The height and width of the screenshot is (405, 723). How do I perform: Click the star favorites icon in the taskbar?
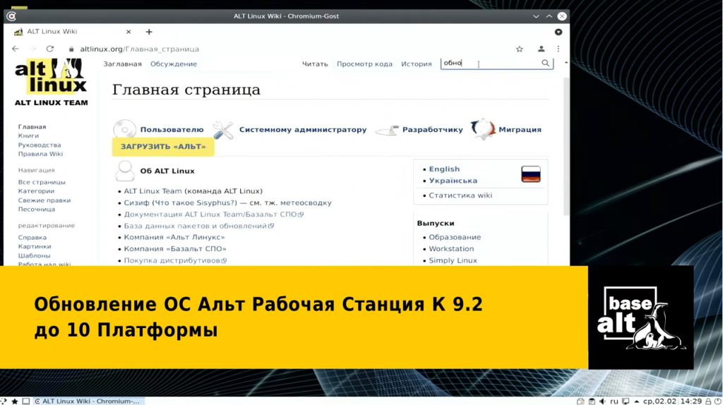click(15, 401)
